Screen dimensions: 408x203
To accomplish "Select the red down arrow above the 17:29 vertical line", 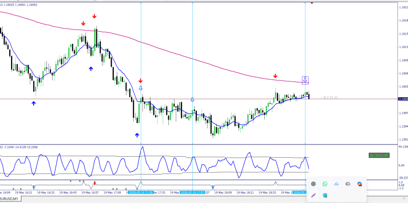I will click(141, 81).
